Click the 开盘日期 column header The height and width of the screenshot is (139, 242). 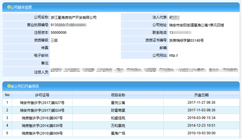click(x=201, y=95)
